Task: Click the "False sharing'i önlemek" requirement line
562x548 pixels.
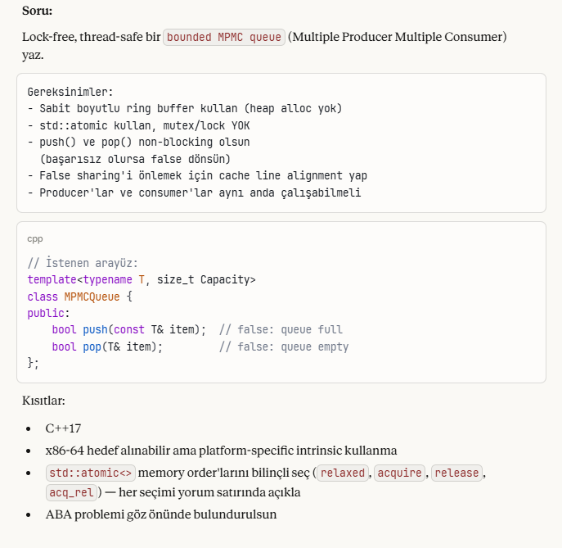Action: point(196,175)
